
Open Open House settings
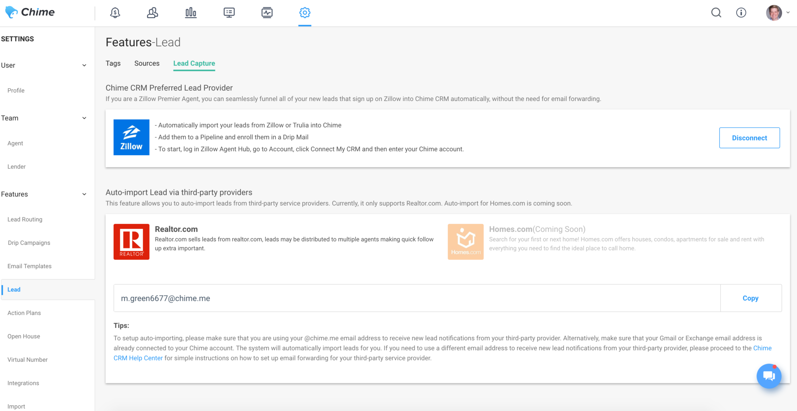tap(24, 336)
